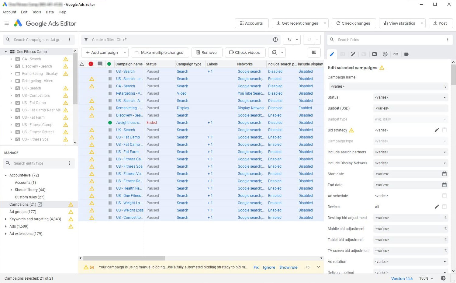The width and height of the screenshot is (456, 283).
Task: Select US - Fat Farm in account tree
Action: pyautogui.click(x=33, y=117)
